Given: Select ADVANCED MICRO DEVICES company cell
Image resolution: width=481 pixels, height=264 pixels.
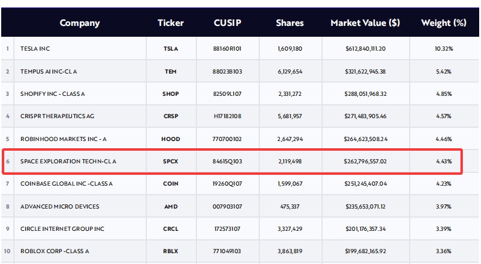Looking at the screenshot, I should 80,207.
